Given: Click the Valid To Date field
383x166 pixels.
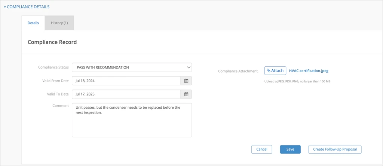Looking at the screenshot, I should click(126, 94).
